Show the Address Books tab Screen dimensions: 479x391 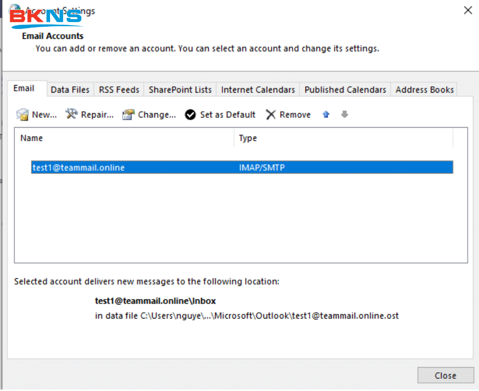tap(424, 90)
